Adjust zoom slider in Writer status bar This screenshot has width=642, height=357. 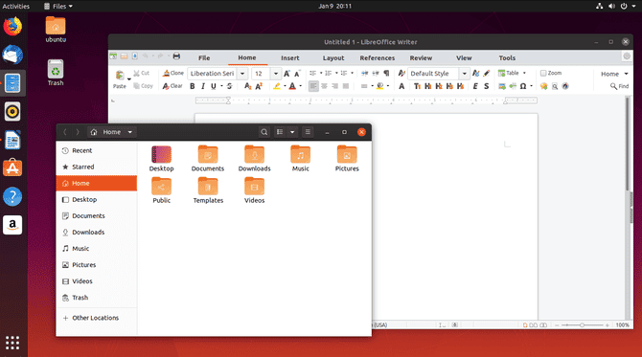click(582, 325)
